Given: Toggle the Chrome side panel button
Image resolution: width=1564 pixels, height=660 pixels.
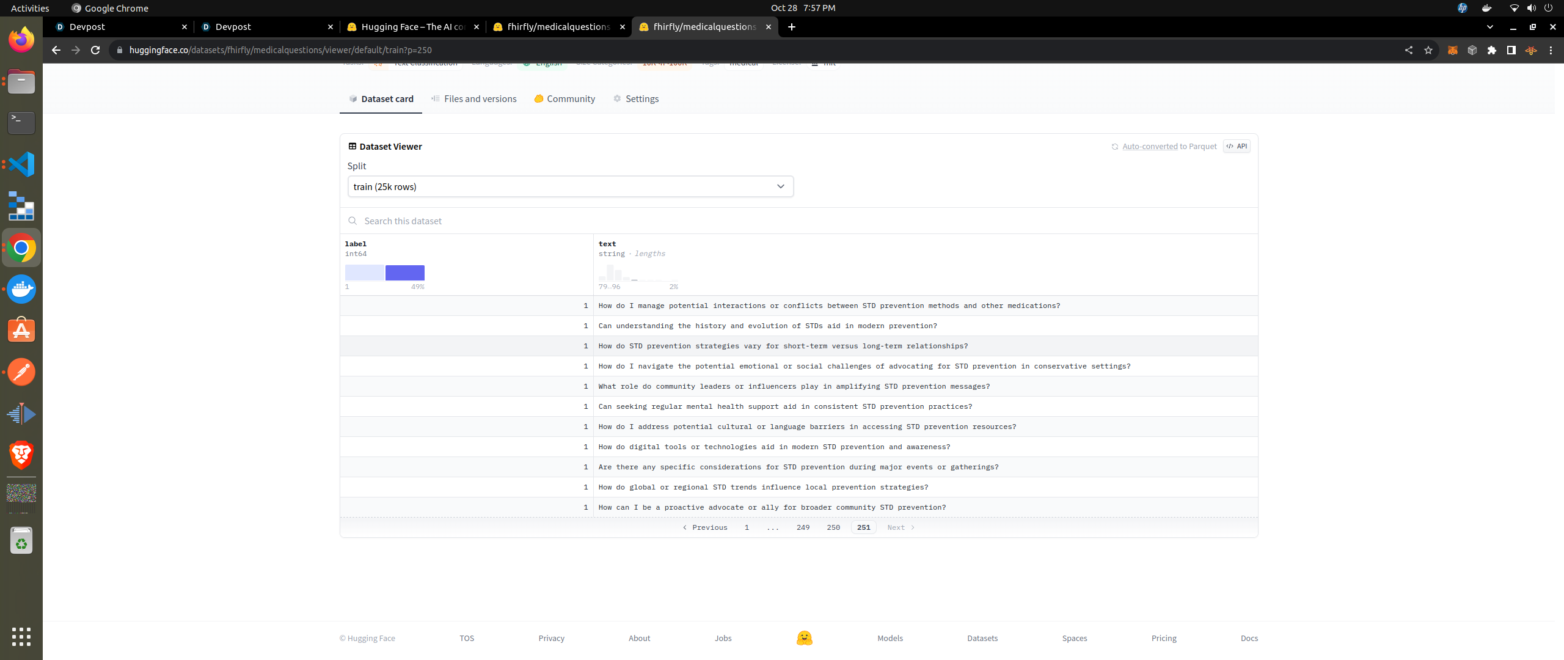Looking at the screenshot, I should click(1511, 50).
